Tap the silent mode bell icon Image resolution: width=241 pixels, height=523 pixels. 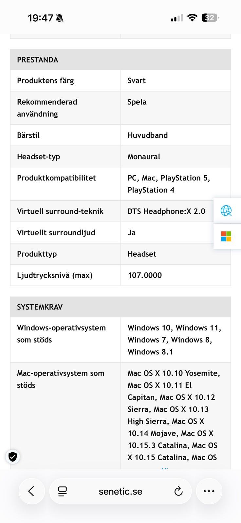60,18
